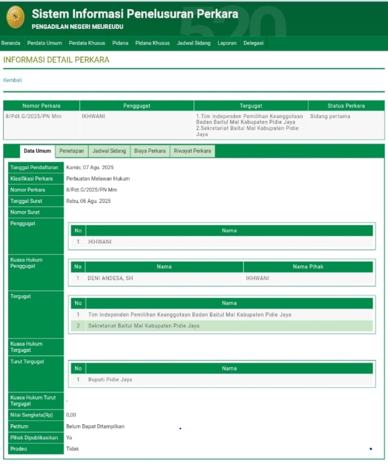388x464 pixels.
Task: Click the Nilai Sengketa value 0,00
Action: point(71,415)
